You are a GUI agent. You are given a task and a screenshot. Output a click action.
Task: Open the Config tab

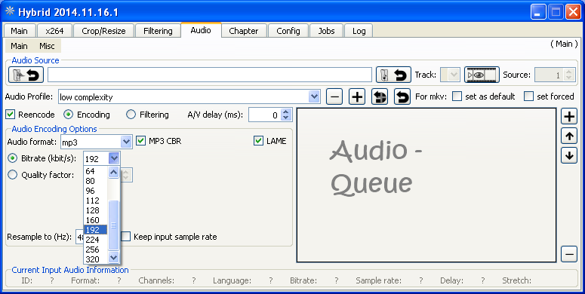coord(288,31)
